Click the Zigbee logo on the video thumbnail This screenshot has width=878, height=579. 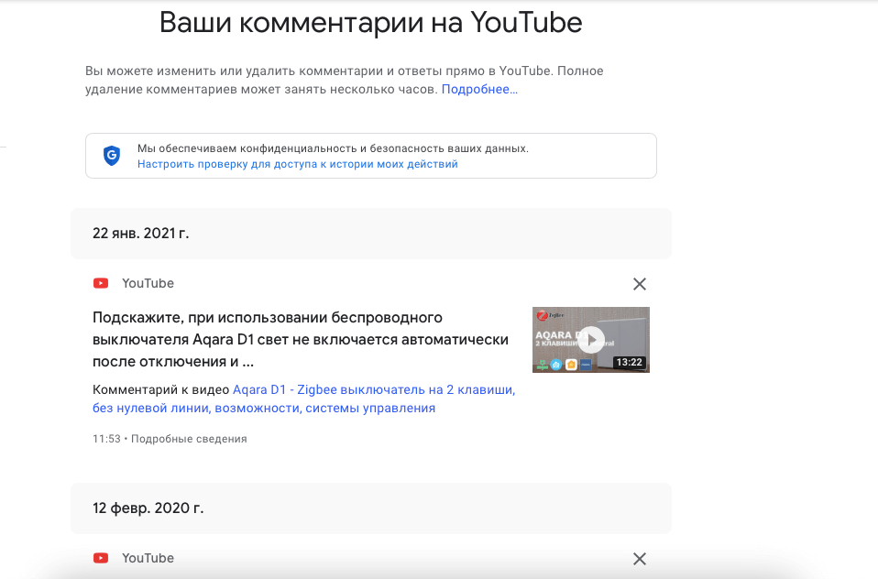click(x=543, y=316)
